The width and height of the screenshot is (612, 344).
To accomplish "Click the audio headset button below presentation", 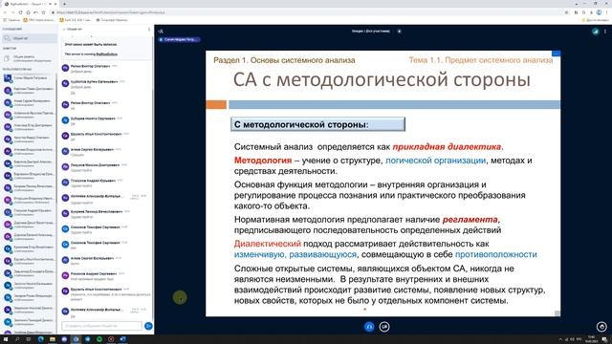I will tap(369, 327).
